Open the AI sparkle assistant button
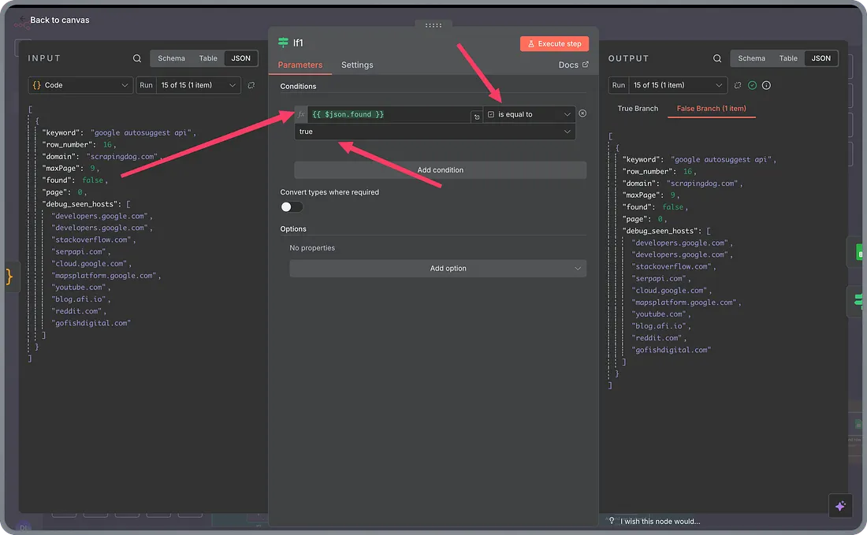 (x=840, y=506)
